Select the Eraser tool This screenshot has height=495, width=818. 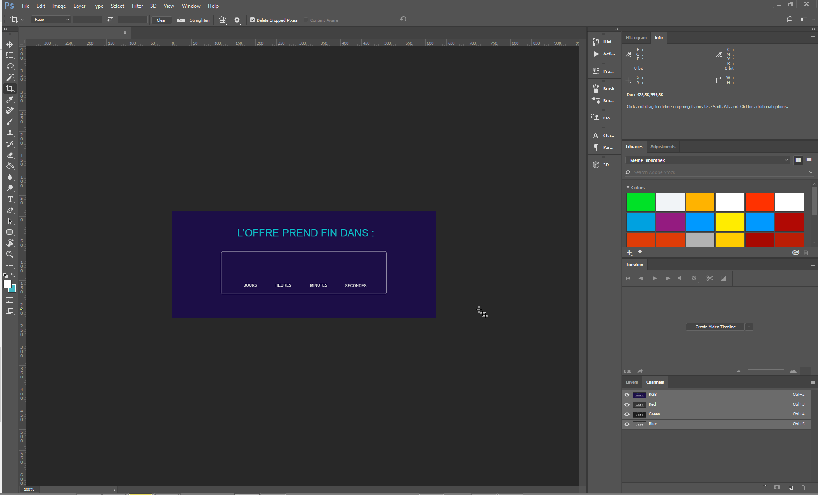(x=10, y=155)
